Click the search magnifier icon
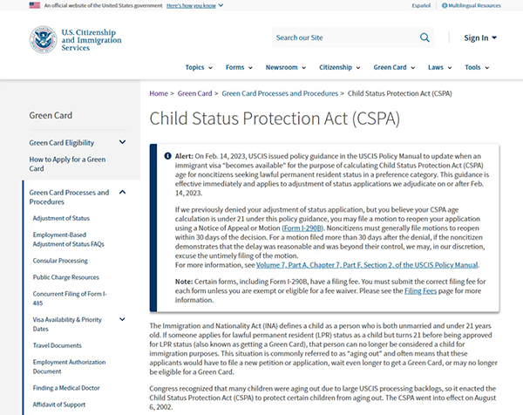Image resolution: width=523 pixels, height=415 pixels. (425, 37)
